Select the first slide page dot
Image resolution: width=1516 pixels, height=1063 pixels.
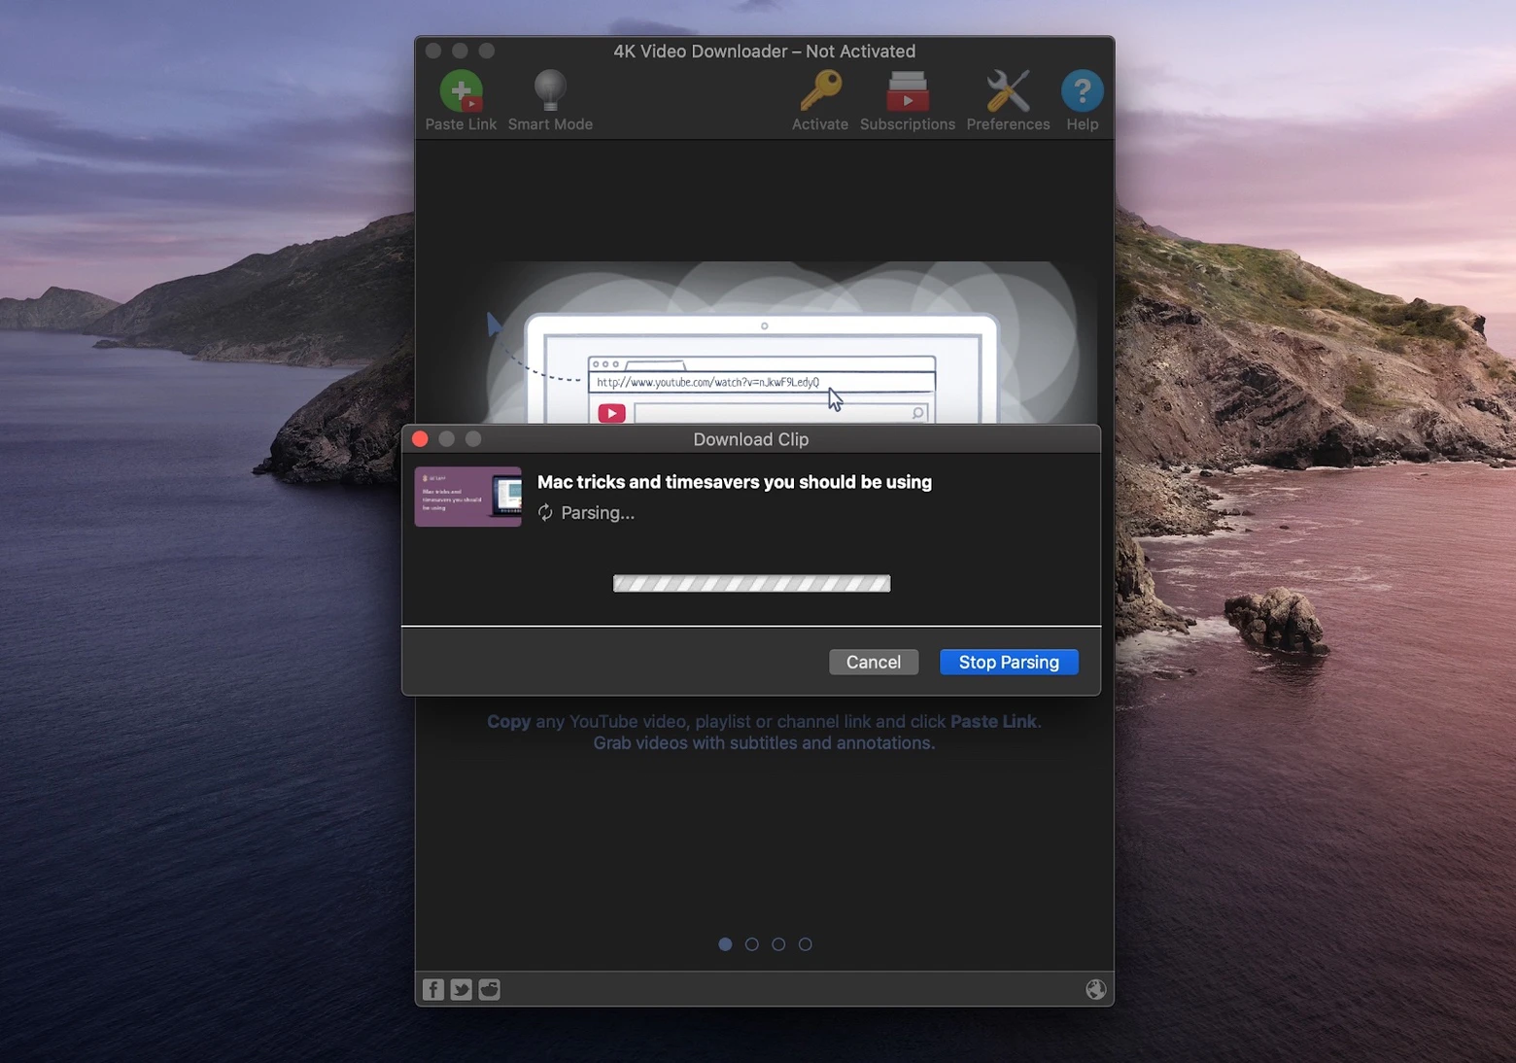click(725, 944)
